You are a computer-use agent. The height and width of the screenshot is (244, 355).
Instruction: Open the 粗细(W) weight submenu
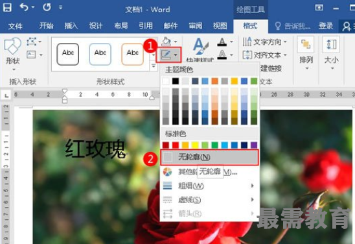coord(209,186)
